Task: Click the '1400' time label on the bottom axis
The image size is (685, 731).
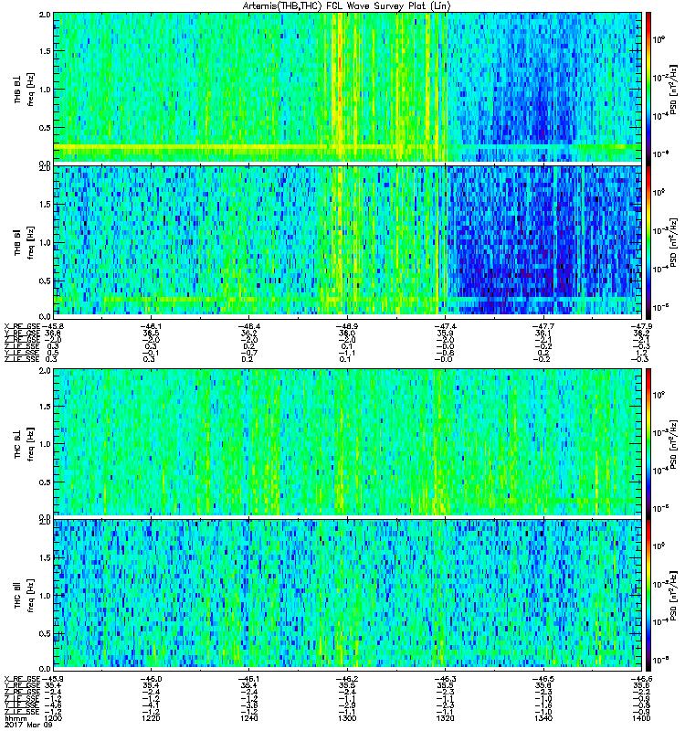Action: pyautogui.click(x=641, y=718)
